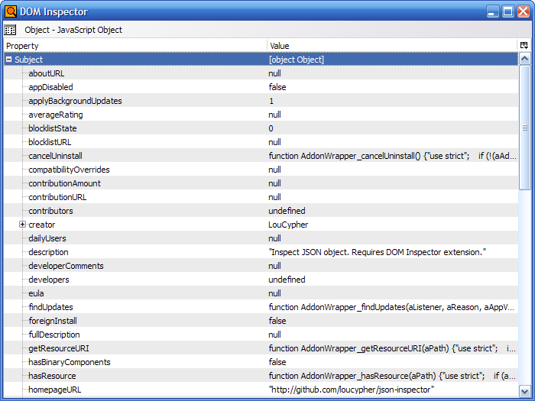Select the aboutURL property row
This screenshot has width=535, height=401.
point(261,73)
